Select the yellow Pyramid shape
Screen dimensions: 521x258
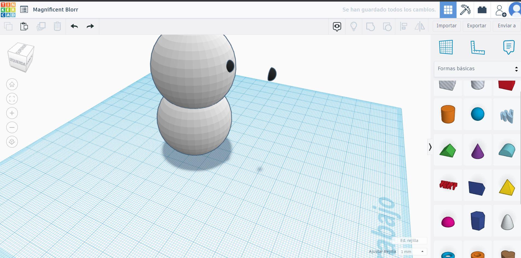[x=507, y=187]
